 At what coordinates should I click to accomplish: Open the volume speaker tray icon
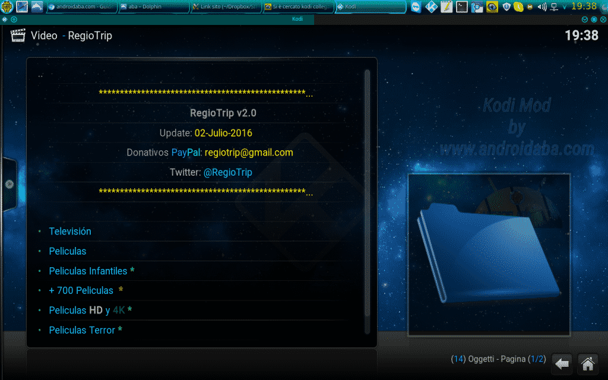click(542, 7)
